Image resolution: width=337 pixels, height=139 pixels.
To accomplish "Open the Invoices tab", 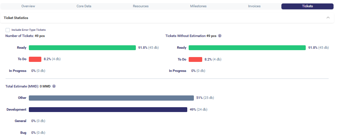I will 254,6.
